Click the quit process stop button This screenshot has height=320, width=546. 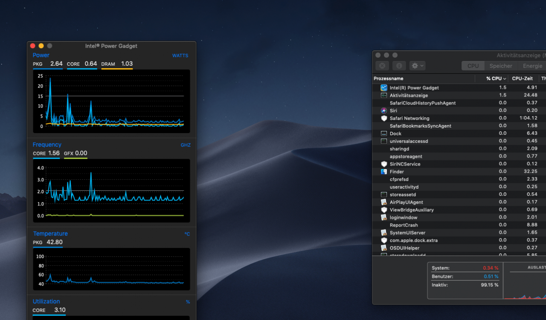[x=382, y=66]
